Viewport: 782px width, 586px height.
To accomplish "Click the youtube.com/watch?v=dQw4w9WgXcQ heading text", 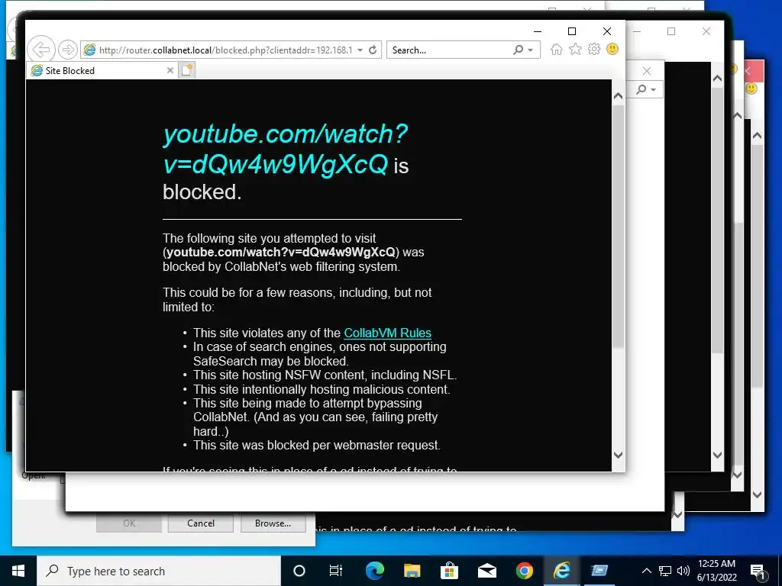I will [x=286, y=149].
